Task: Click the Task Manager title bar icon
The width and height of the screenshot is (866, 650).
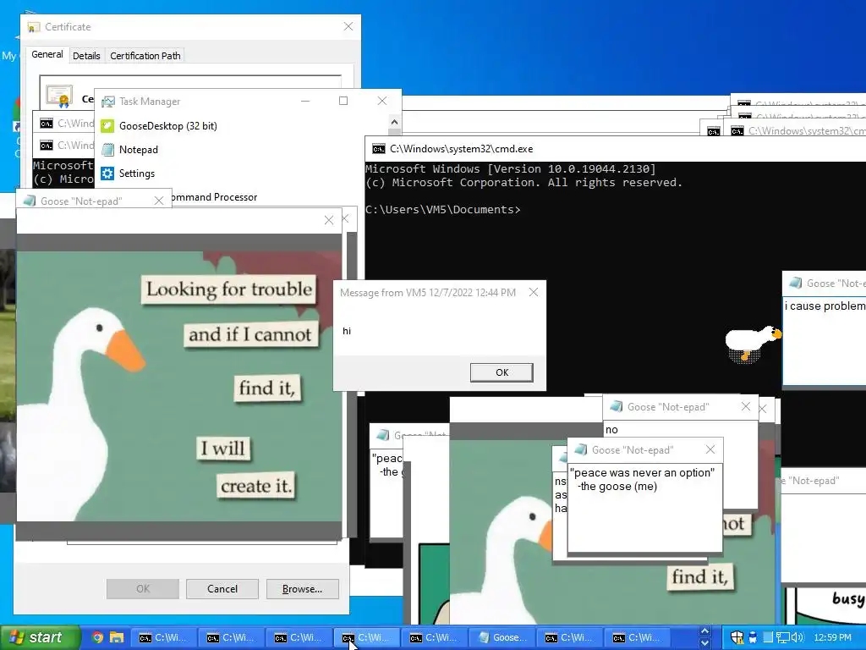Action: pos(108,102)
